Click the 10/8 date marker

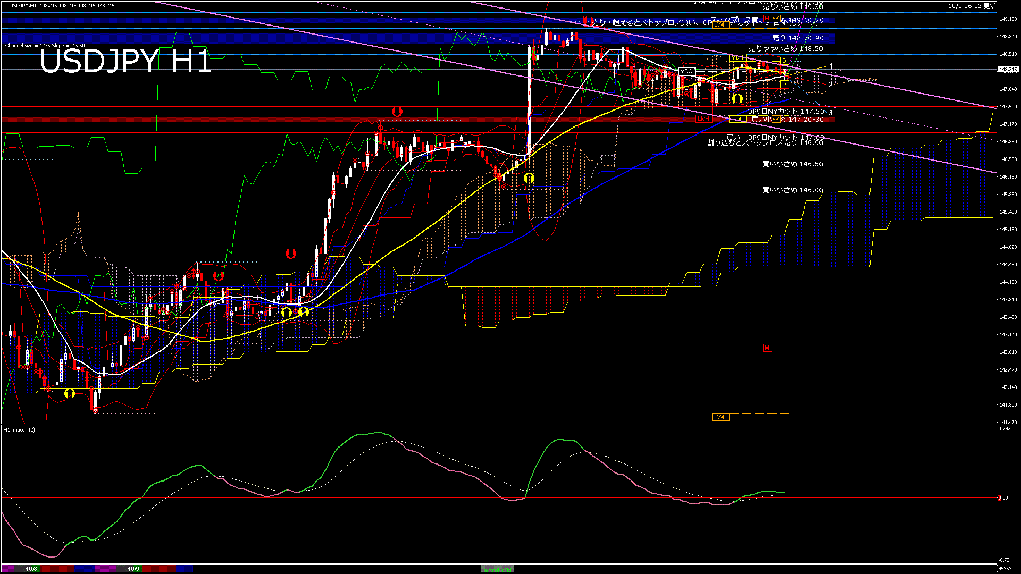[31, 569]
